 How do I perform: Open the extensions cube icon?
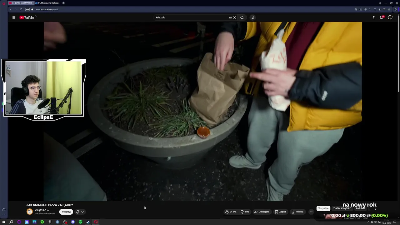coord(396,9)
